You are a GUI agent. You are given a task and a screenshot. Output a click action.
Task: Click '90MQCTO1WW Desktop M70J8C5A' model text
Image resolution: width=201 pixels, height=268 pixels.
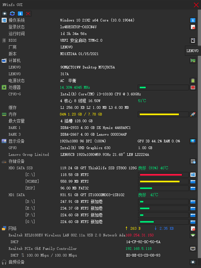(x=88, y=68)
